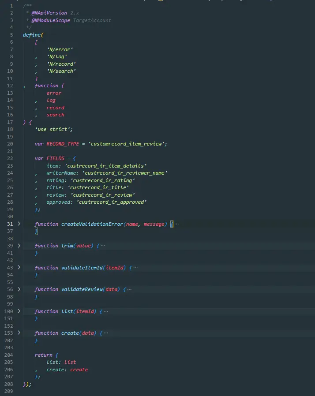Click the RECORD_TYPE variable name
This screenshot has height=396, width=315.
[63, 144]
